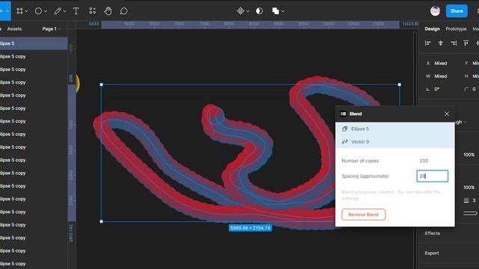The image size is (479, 269).
Task: Select the Ellipse shape tool
Action: point(38,11)
